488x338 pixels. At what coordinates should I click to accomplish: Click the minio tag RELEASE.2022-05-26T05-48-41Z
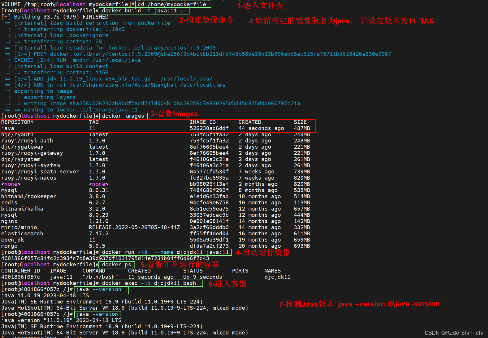click(x=134, y=227)
